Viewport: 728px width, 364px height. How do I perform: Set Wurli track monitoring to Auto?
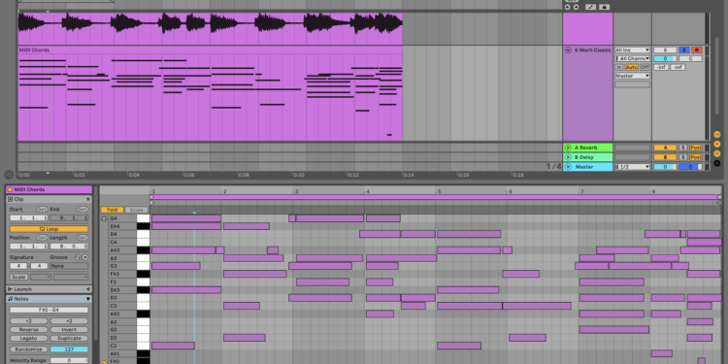click(x=632, y=67)
